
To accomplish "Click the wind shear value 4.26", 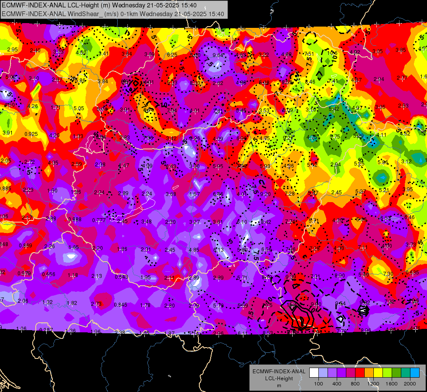I will pyautogui.click(x=33, y=106).
